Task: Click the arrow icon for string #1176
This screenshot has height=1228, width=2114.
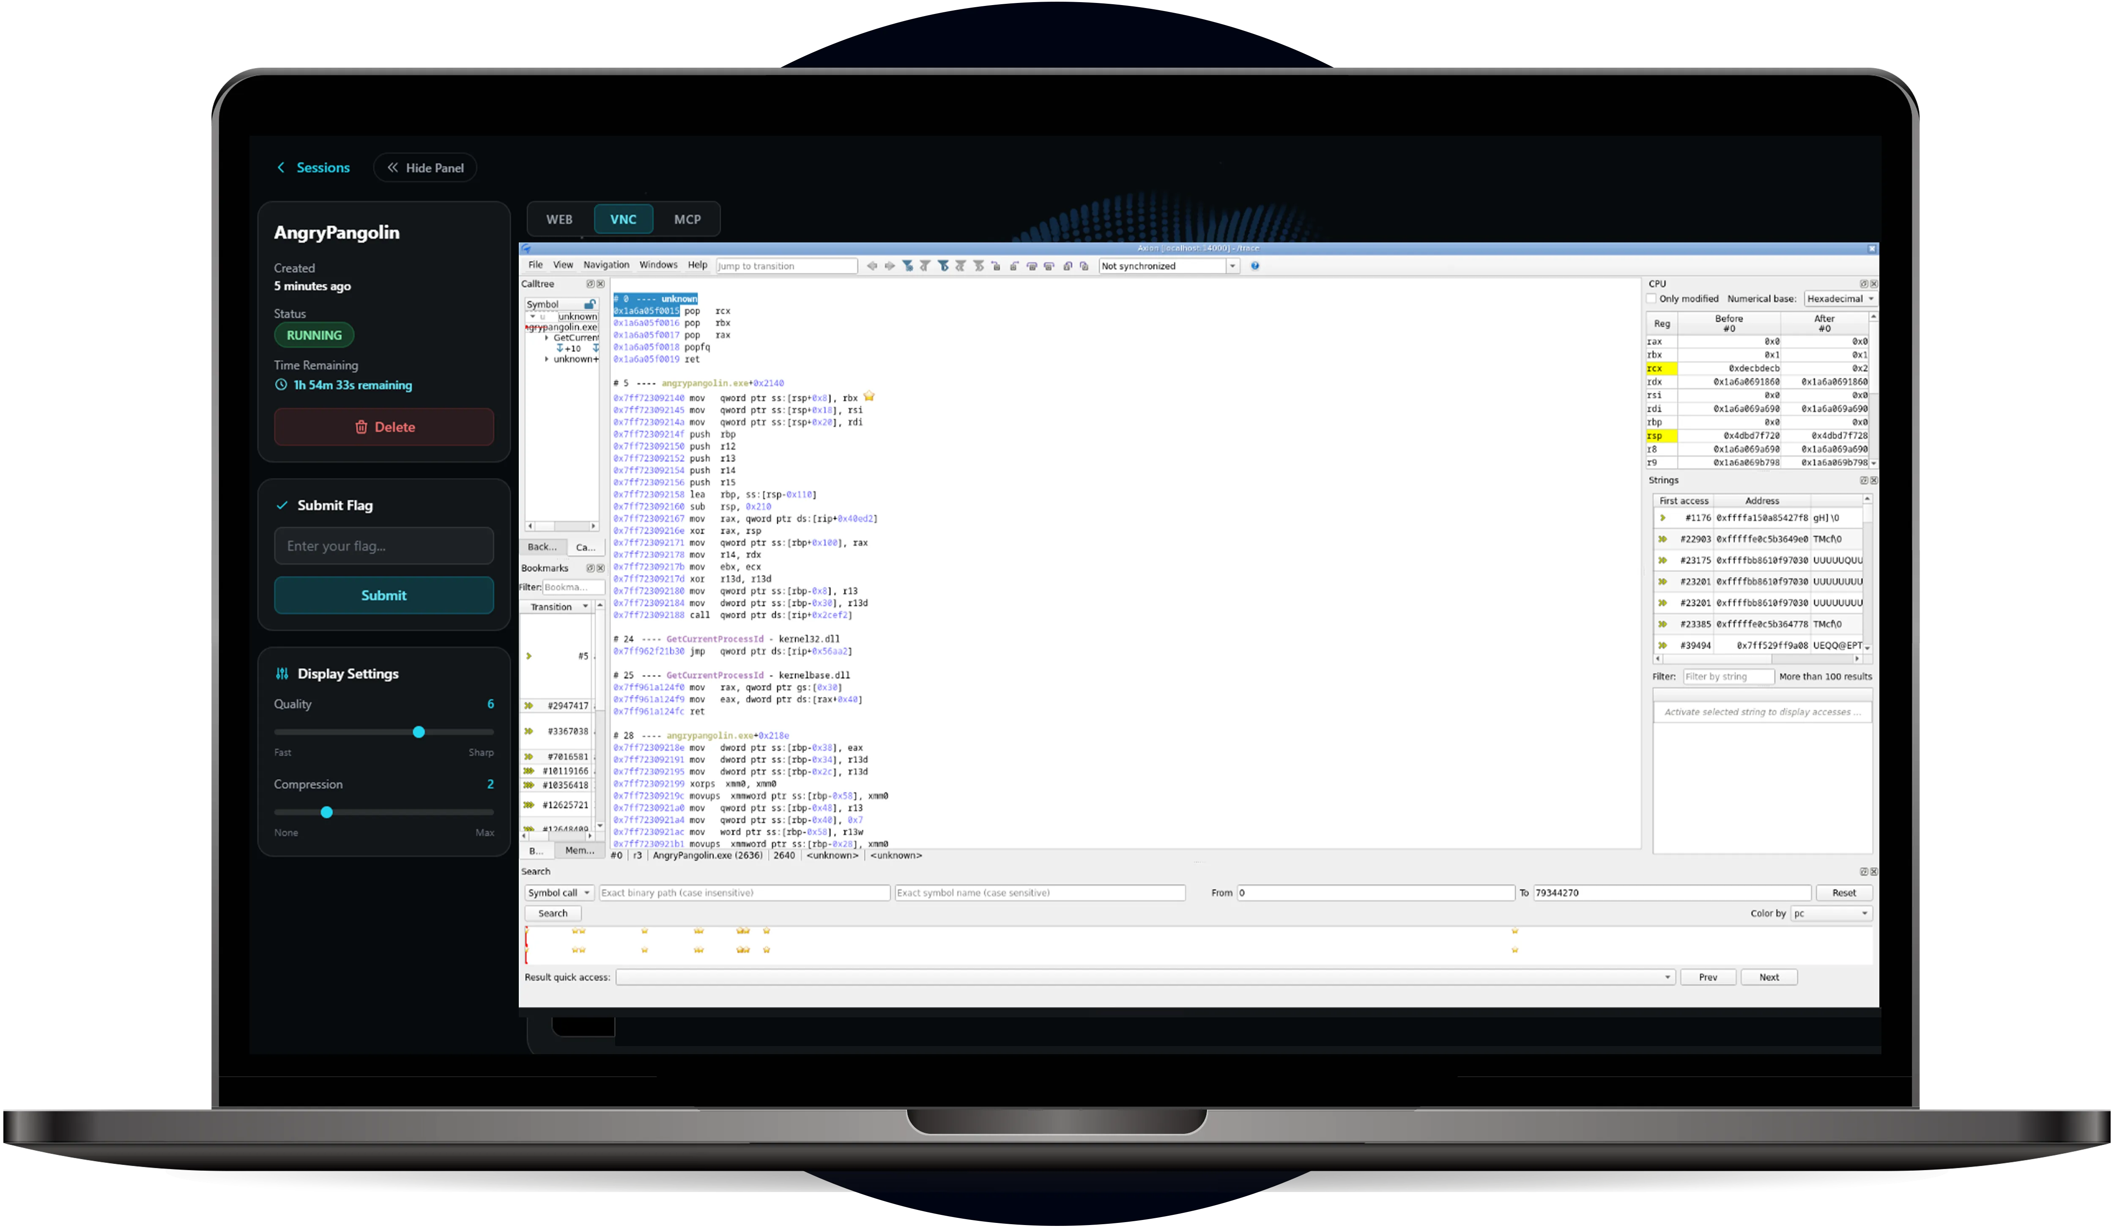Action: click(1663, 518)
